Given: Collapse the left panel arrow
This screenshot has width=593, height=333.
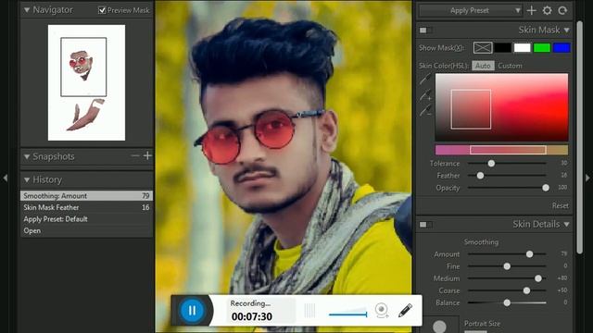Looking at the screenshot, I should pyautogui.click(x=5, y=178).
